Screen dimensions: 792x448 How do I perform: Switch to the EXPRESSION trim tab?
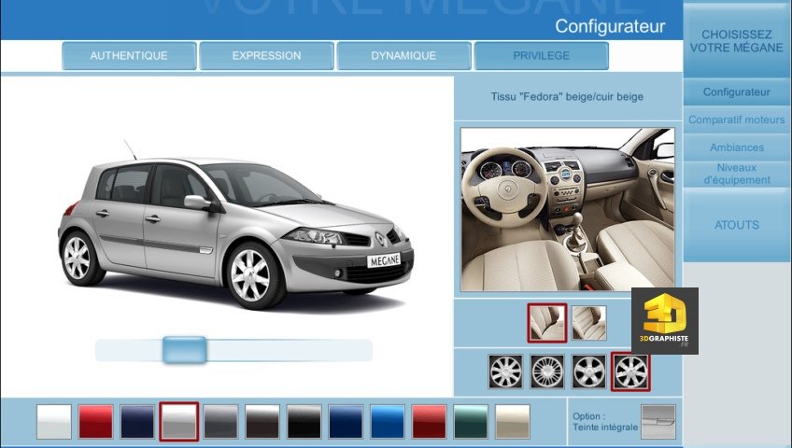click(x=267, y=55)
